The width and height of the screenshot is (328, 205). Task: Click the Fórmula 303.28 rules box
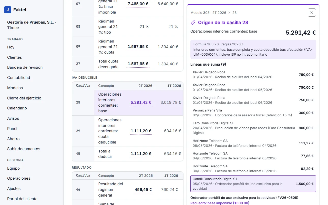click(253, 49)
